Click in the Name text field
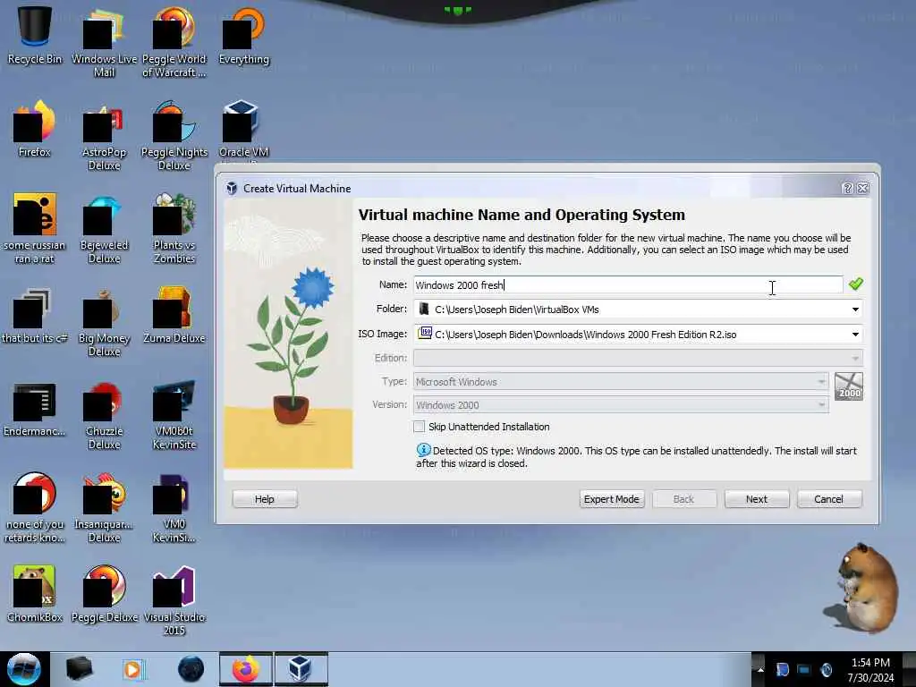Screen dimensions: 916x687 628,285
